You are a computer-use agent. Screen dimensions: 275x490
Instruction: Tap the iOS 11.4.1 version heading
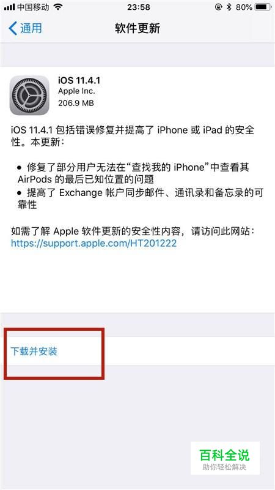[x=79, y=80]
